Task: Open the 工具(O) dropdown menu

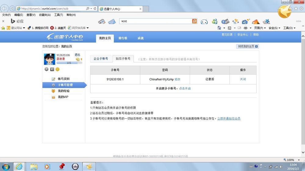Action: [289, 28]
